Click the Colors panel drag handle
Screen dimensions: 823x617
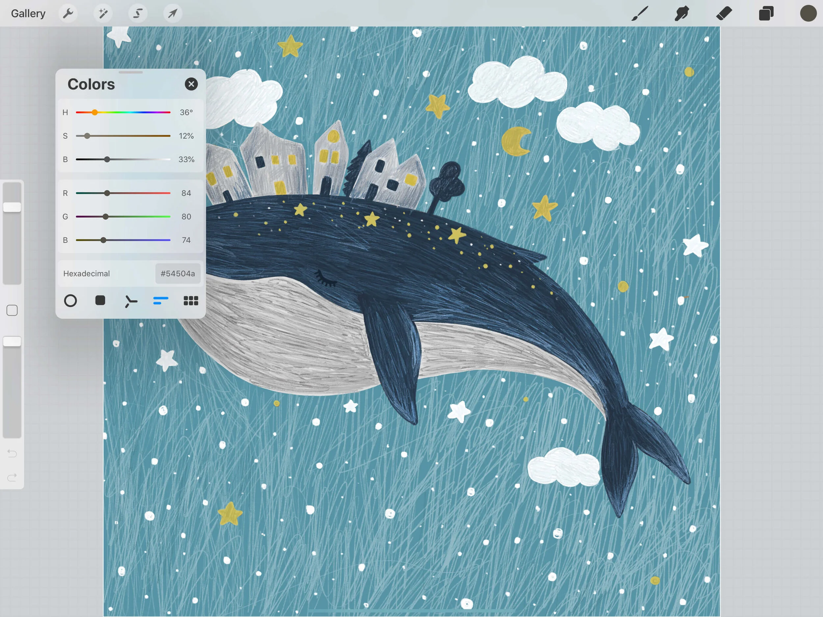click(x=131, y=72)
